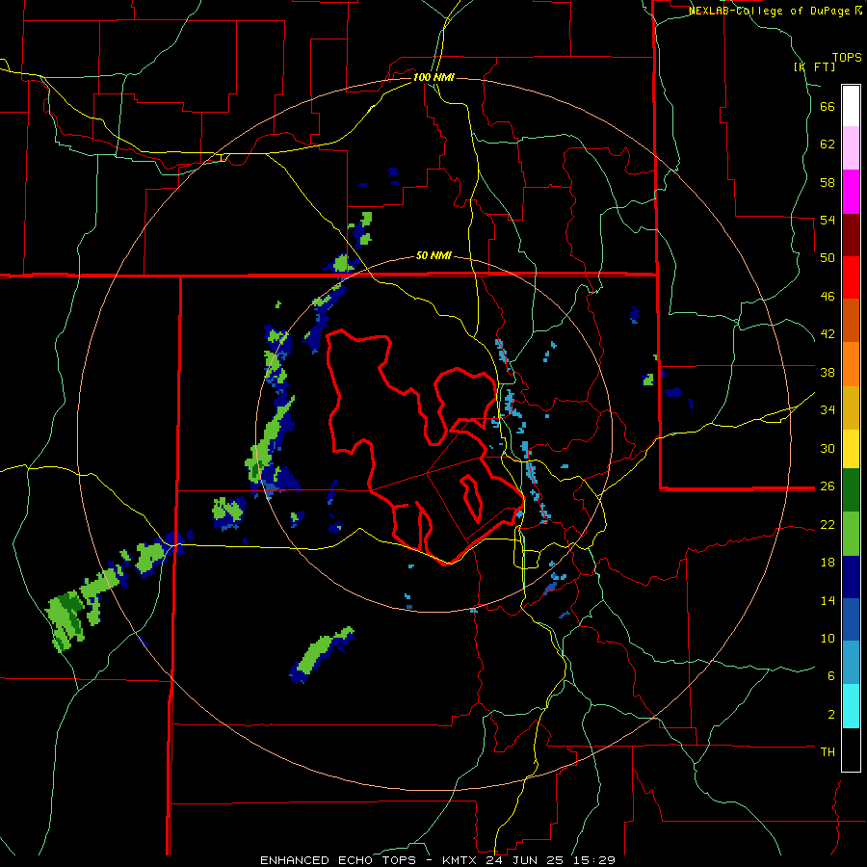Click the "42" legend value
The image size is (867, 867).
[x=828, y=334]
